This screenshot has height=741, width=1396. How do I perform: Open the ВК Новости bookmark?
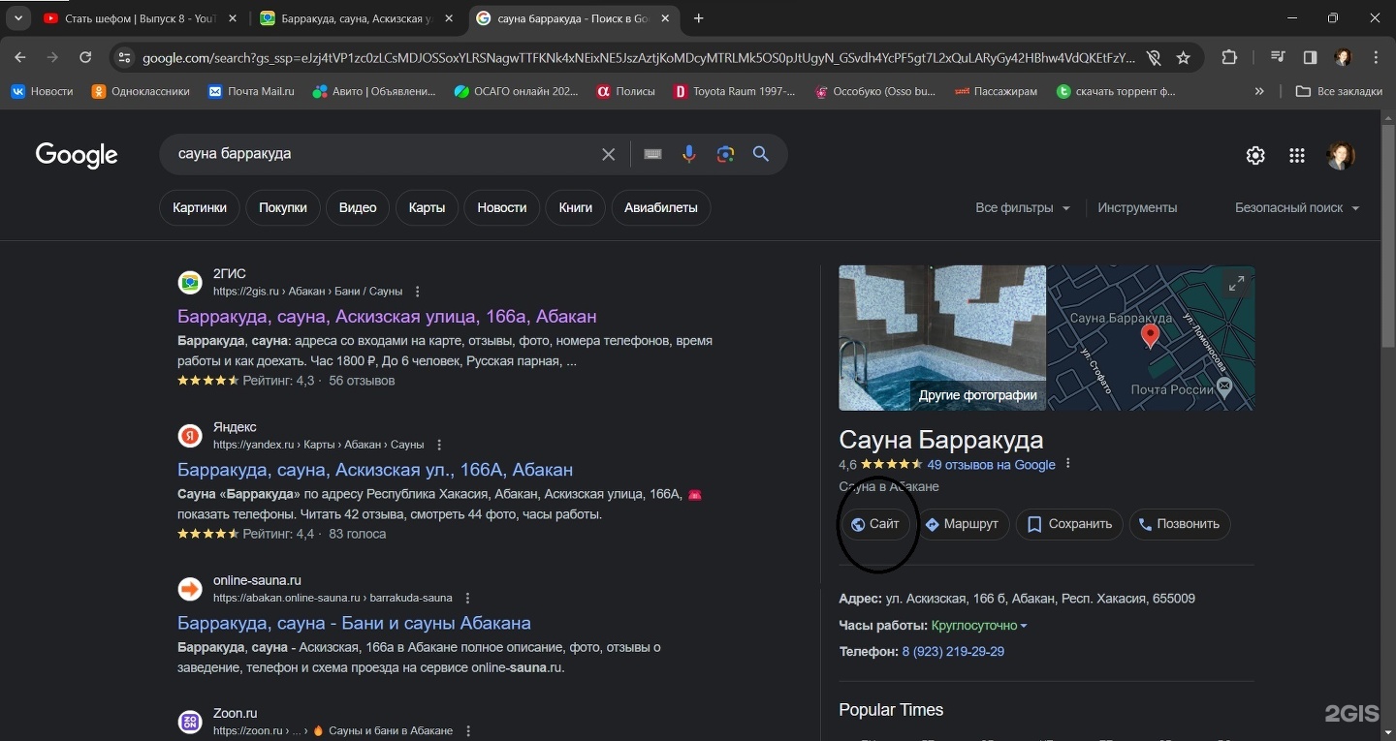tap(42, 91)
